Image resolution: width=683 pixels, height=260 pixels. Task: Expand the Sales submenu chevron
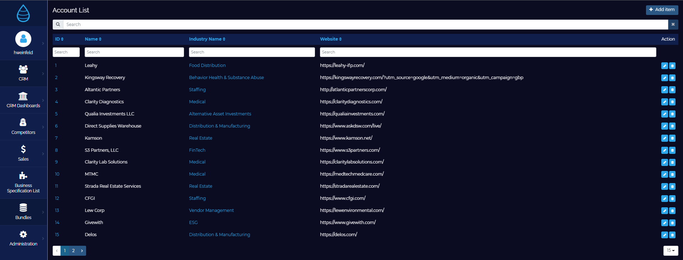[43, 154]
